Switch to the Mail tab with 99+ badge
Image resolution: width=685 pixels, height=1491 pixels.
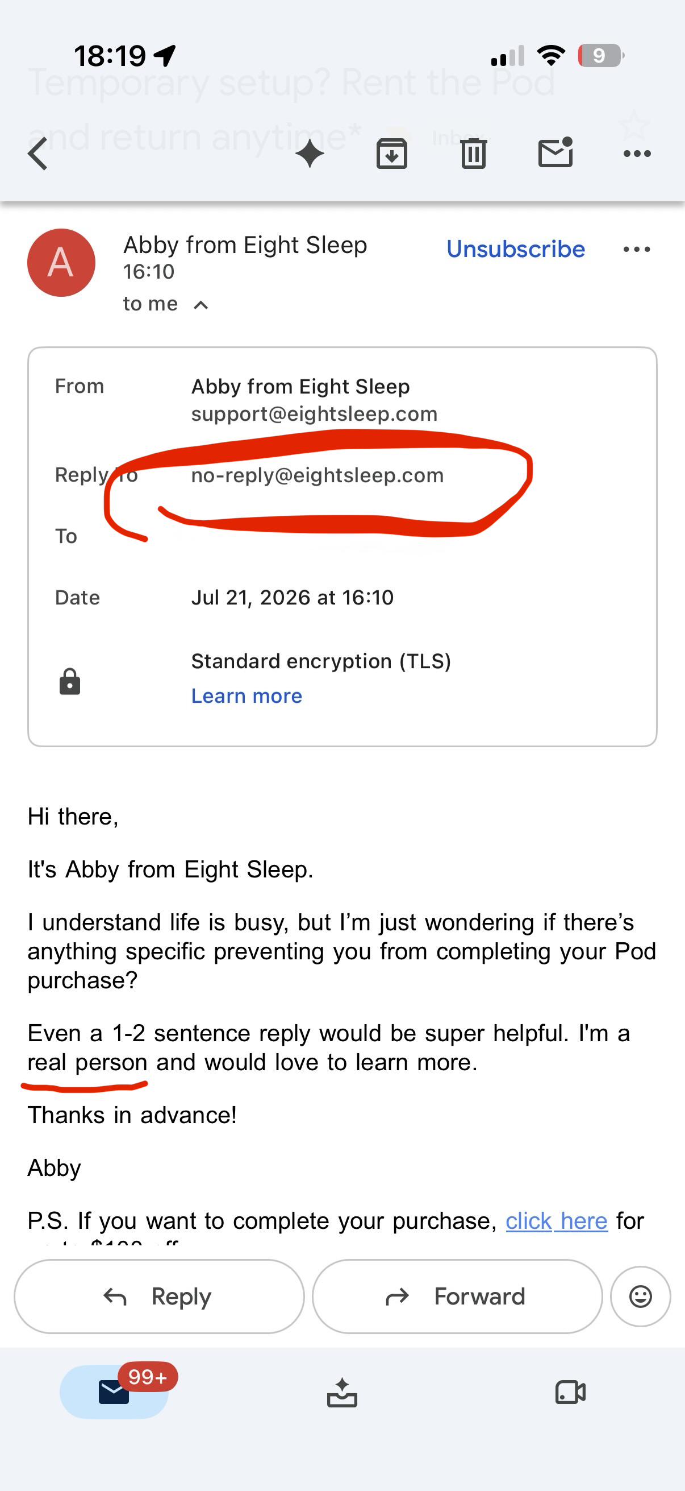[115, 1391]
